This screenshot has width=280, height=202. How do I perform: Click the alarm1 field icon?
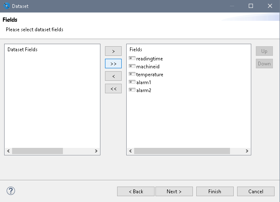coord(132,82)
